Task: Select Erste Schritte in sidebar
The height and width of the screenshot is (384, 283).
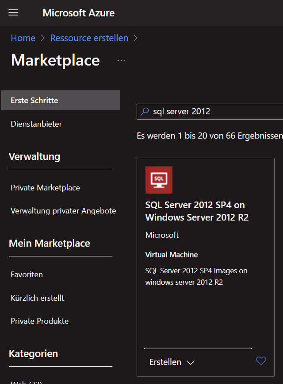Action: pyautogui.click(x=61, y=100)
